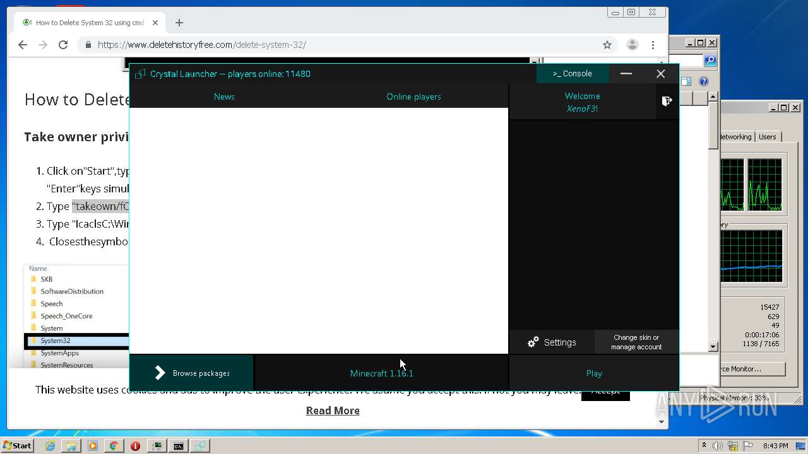The image size is (808, 454).
Task: Click the help question mark icon
Action: coord(704,81)
